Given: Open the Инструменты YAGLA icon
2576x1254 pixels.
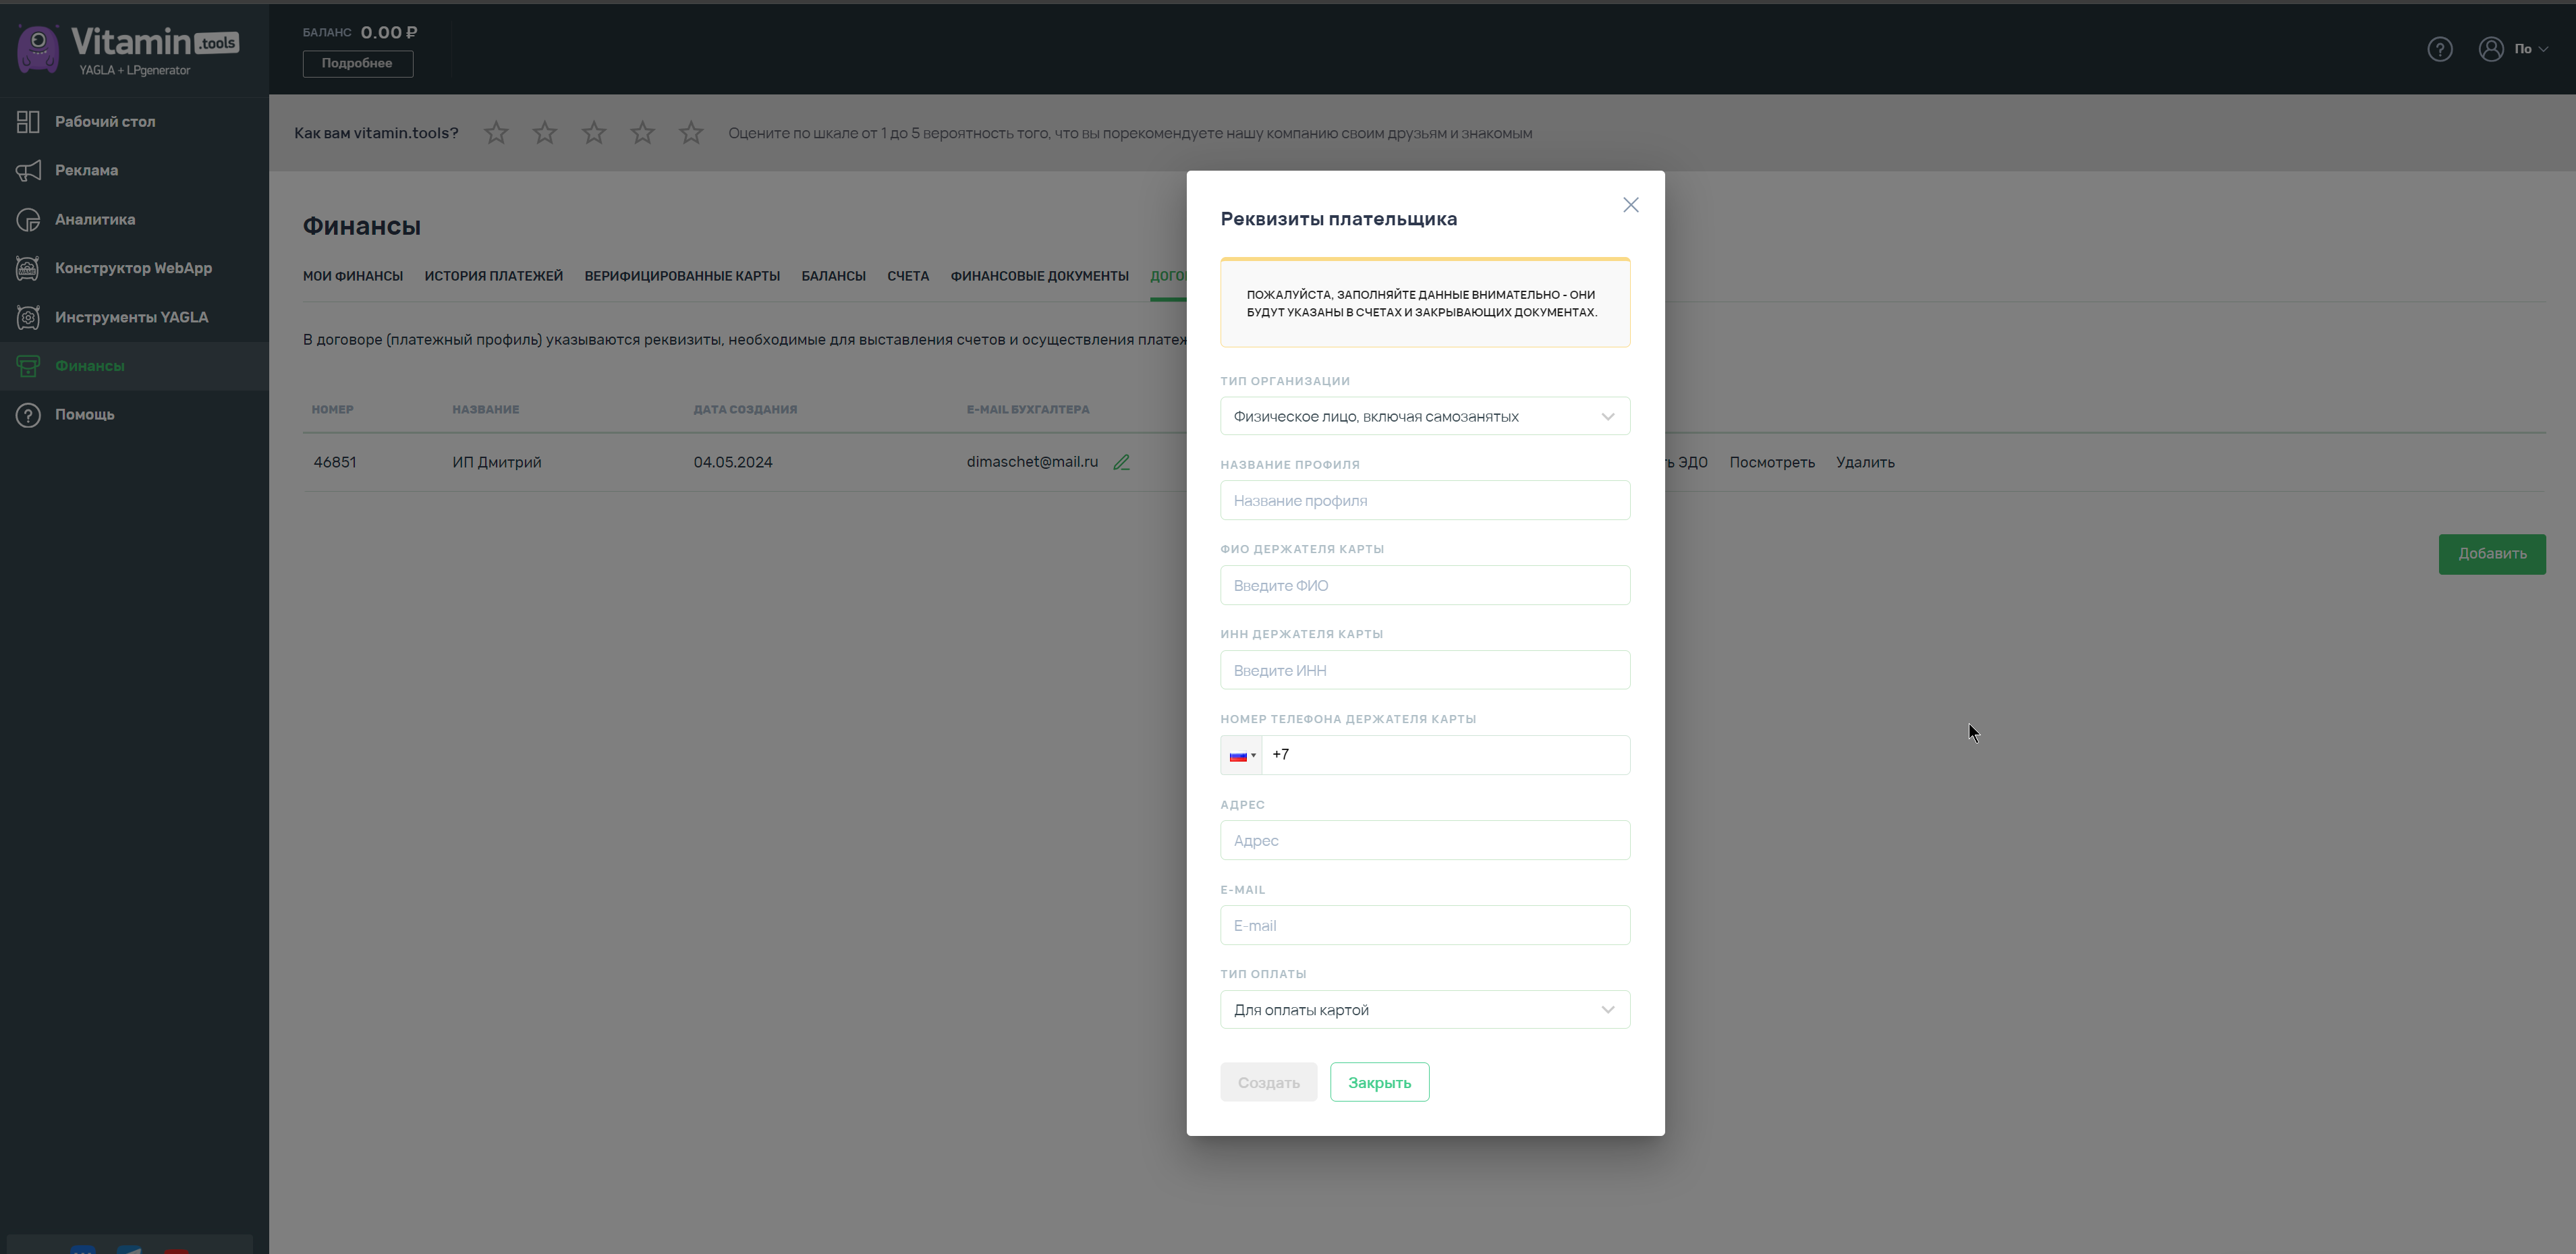Looking at the screenshot, I should click(x=28, y=317).
